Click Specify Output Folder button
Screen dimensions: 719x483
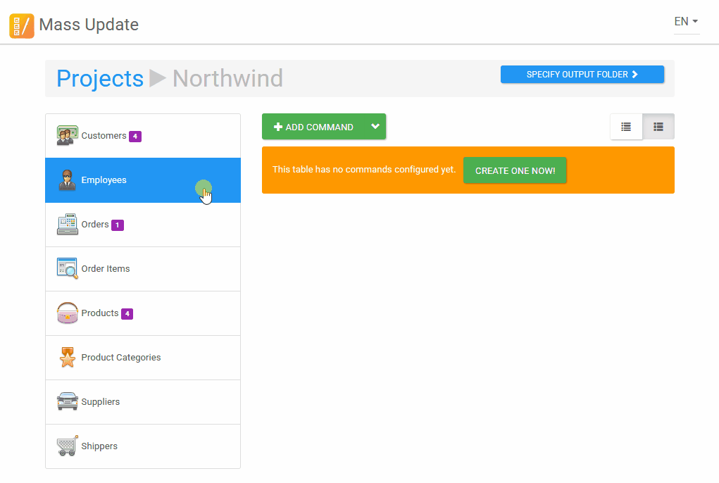coord(582,75)
